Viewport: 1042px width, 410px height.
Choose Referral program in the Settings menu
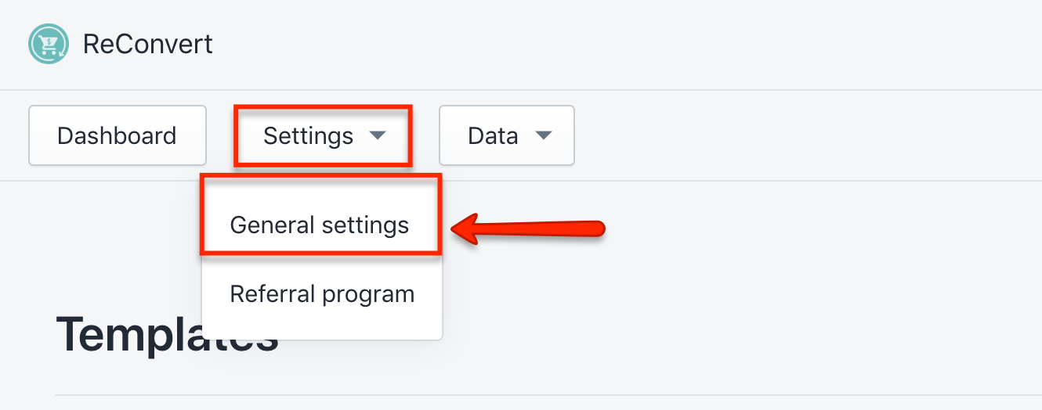(x=322, y=294)
